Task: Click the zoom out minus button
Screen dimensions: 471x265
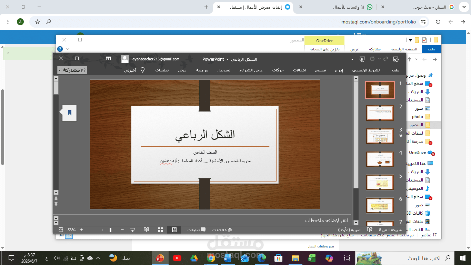Action: [x=122, y=230]
